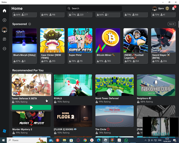The height and width of the screenshot is (143, 179).
Task: Click the page vertical scrollbar
Action: click(x=178, y=24)
